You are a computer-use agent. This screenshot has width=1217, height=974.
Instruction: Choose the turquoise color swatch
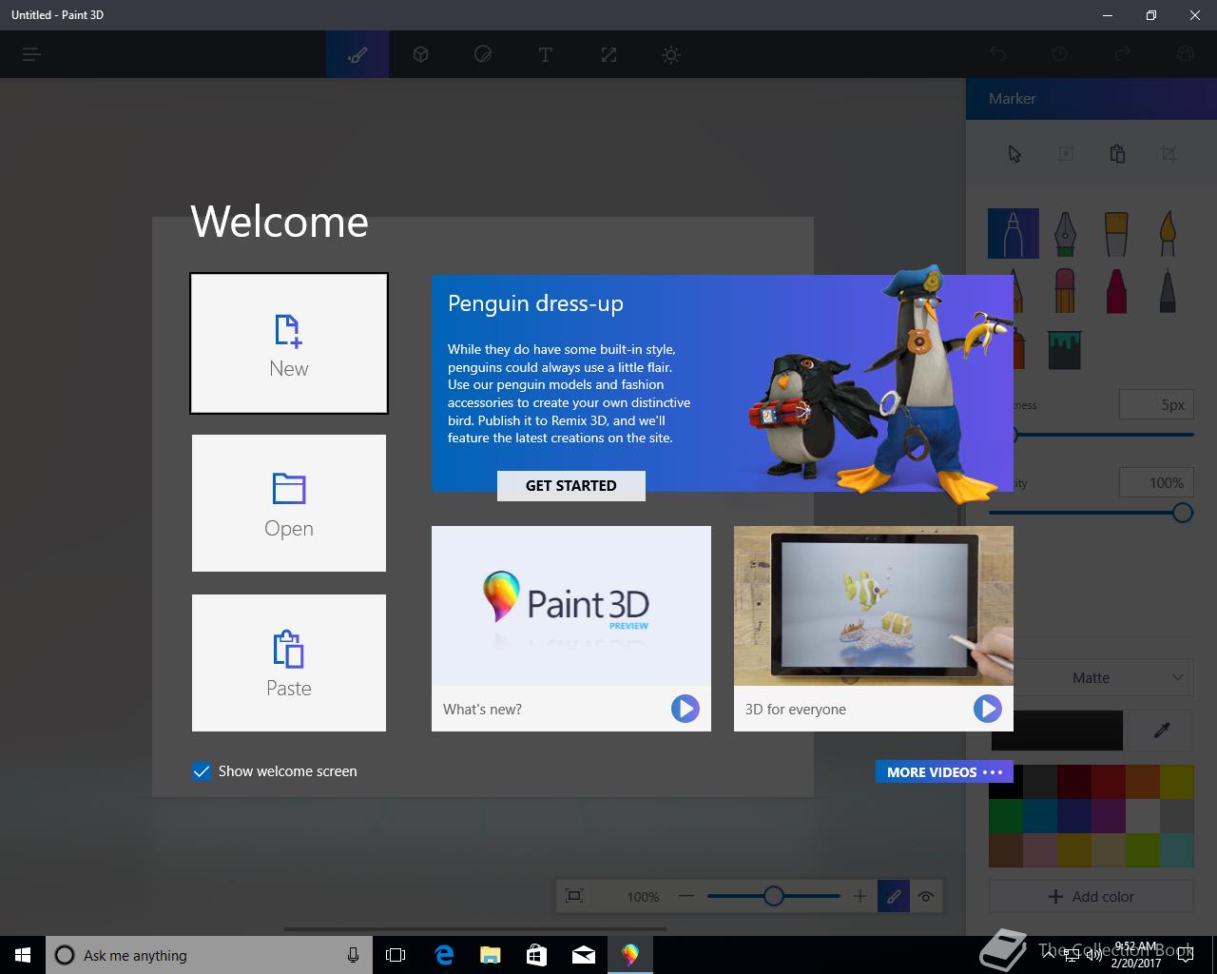(x=1177, y=849)
